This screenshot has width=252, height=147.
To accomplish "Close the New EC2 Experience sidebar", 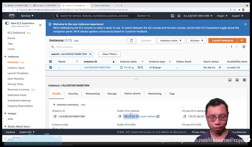I will pyautogui.click(x=40, y=25).
